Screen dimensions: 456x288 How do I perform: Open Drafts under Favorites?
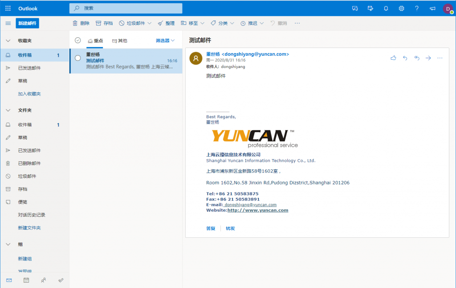35,81
